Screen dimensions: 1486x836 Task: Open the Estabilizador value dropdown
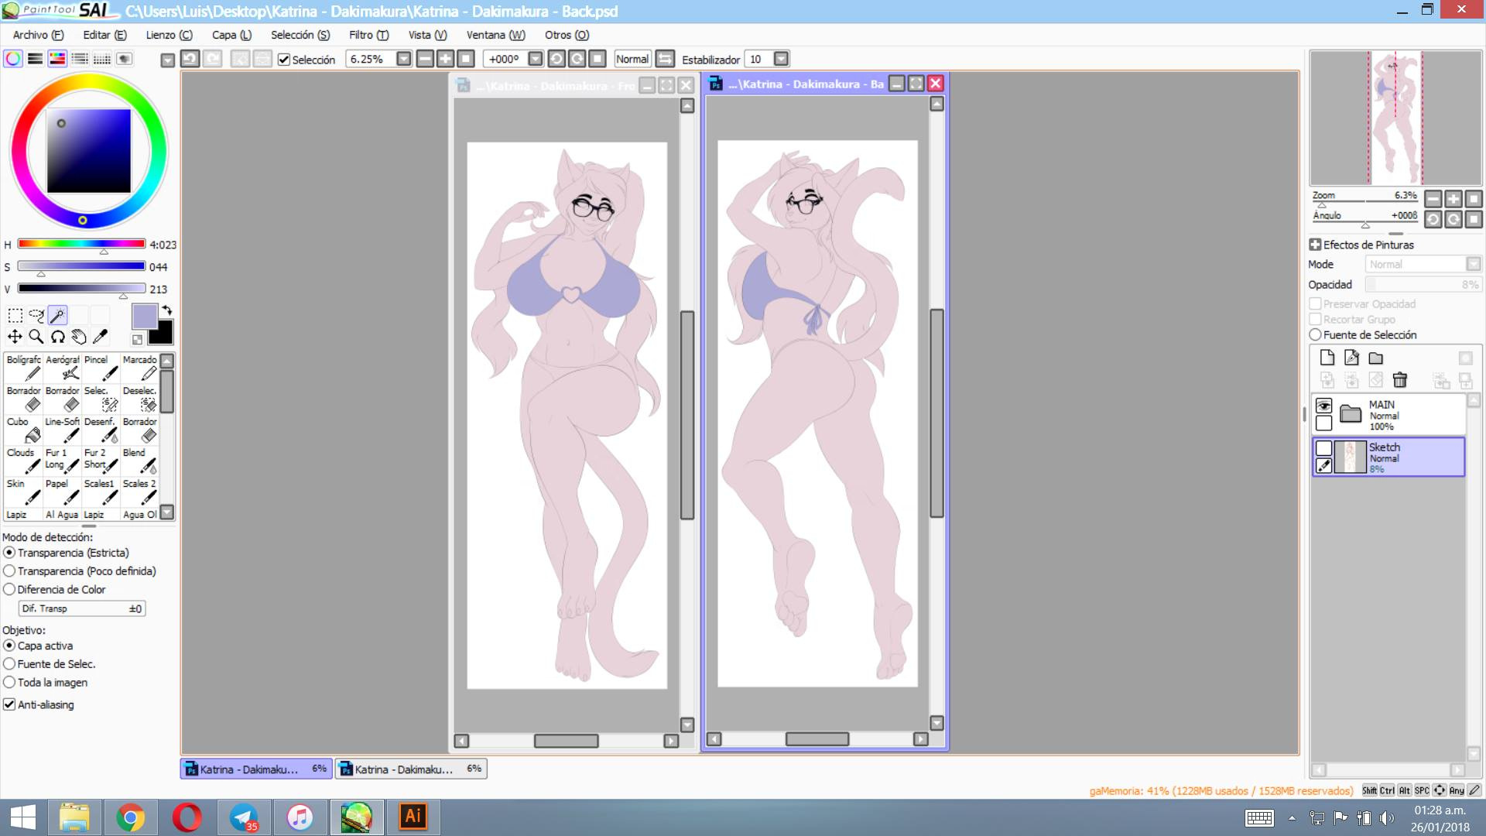(781, 59)
